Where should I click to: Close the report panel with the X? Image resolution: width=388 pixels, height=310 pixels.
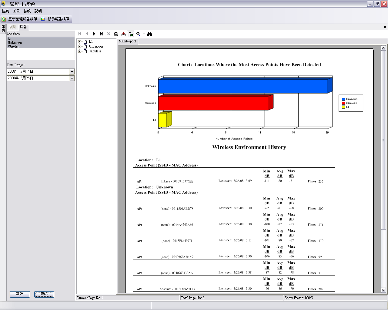[x=385, y=27]
